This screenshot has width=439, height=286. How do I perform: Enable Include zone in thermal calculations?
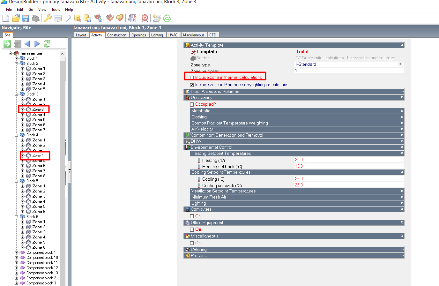192,78
